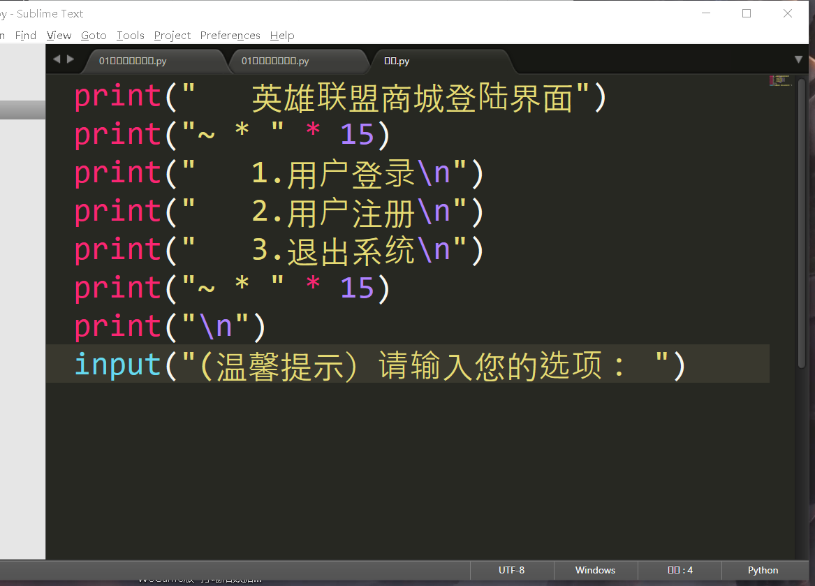Image resolution: width=815 pixels, height=586 pixels.
Task: Click the vertical scrollbar thumb
Action: coord(802,224)
